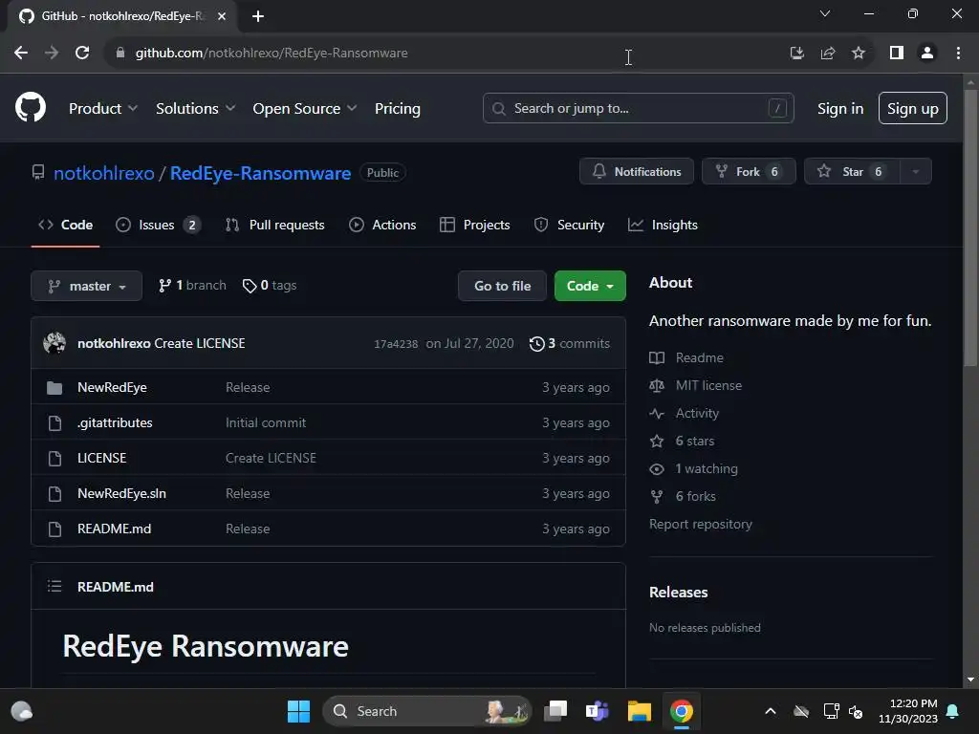Open the .gitattributes file

115,423
